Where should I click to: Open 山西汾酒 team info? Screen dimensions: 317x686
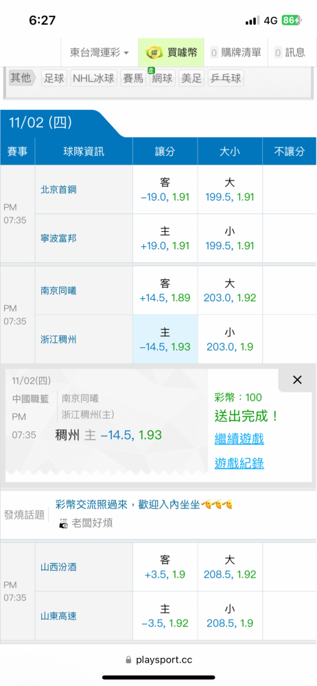(x=59, y=567)
